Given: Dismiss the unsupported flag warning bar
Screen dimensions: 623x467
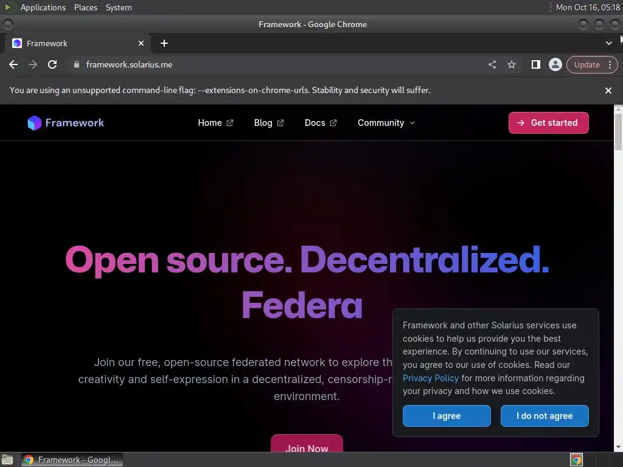Looking at the screenshot, I should tap(608, 91).
